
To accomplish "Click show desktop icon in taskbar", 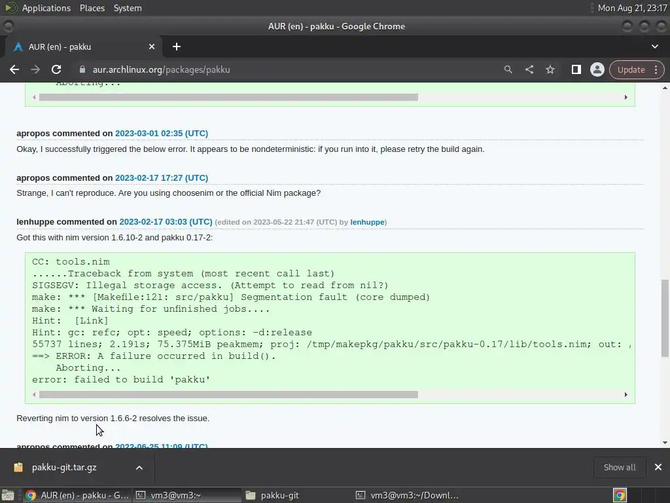I will [x=8, y=495].
